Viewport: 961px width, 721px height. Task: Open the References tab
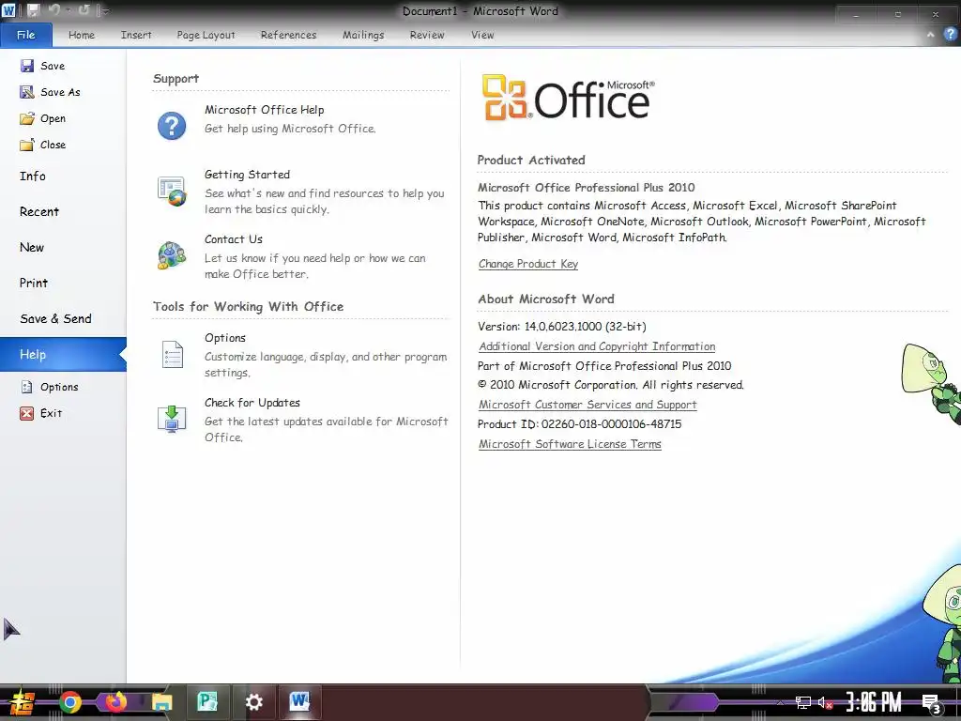(x=289, y=35)
